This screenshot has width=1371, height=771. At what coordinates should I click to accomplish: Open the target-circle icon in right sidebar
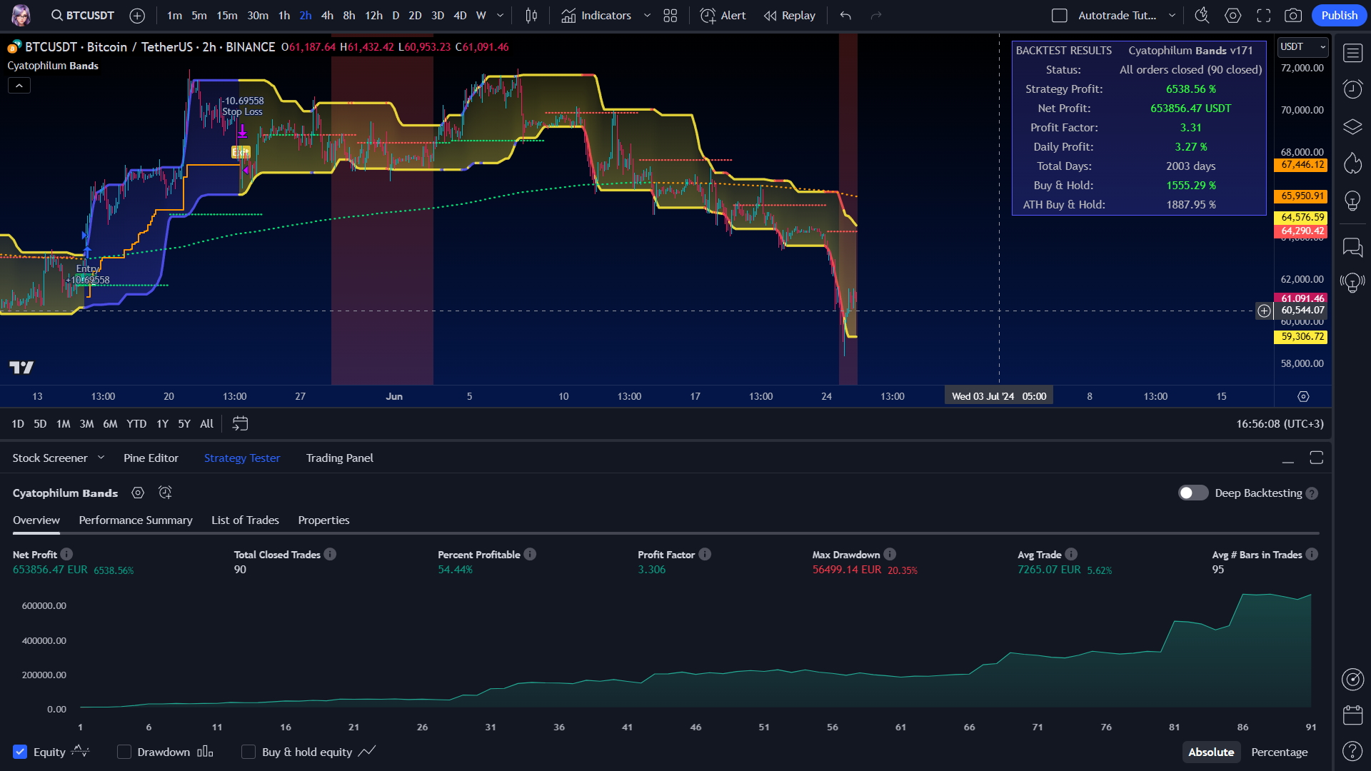tap(1352, 679)
